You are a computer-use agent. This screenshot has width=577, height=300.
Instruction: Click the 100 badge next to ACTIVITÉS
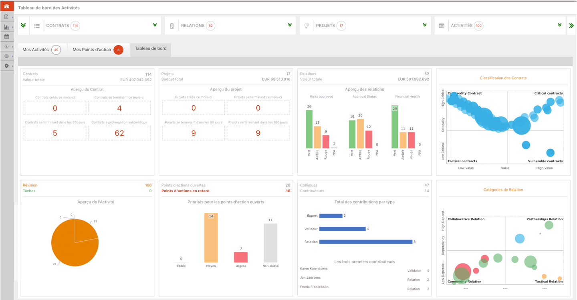[x=478, y=26]
